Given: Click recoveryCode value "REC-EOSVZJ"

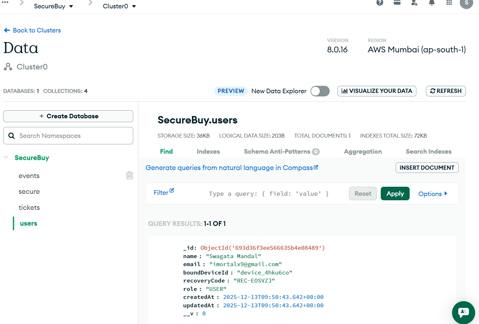Looking at the screenshot, I should point(254,281).
